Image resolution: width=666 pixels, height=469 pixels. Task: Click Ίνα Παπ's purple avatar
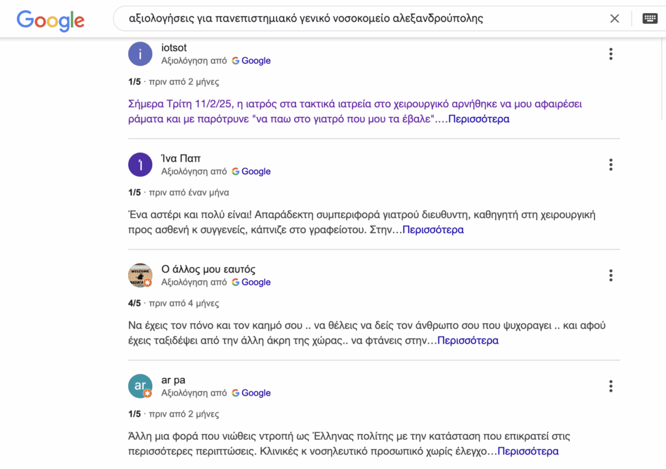pos(140,164)
